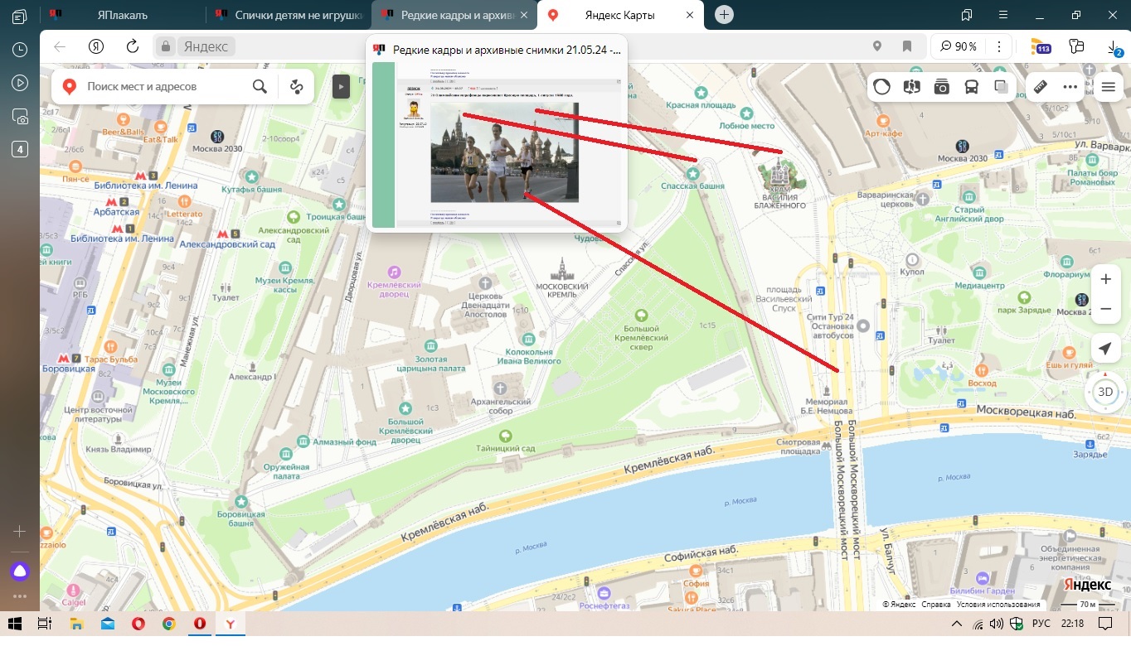Open the Windows Start menu

coord(15,624)
